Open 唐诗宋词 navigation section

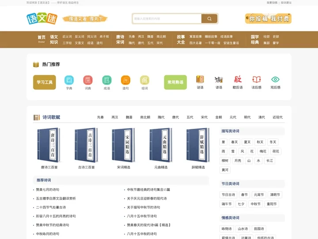(120, 39)
